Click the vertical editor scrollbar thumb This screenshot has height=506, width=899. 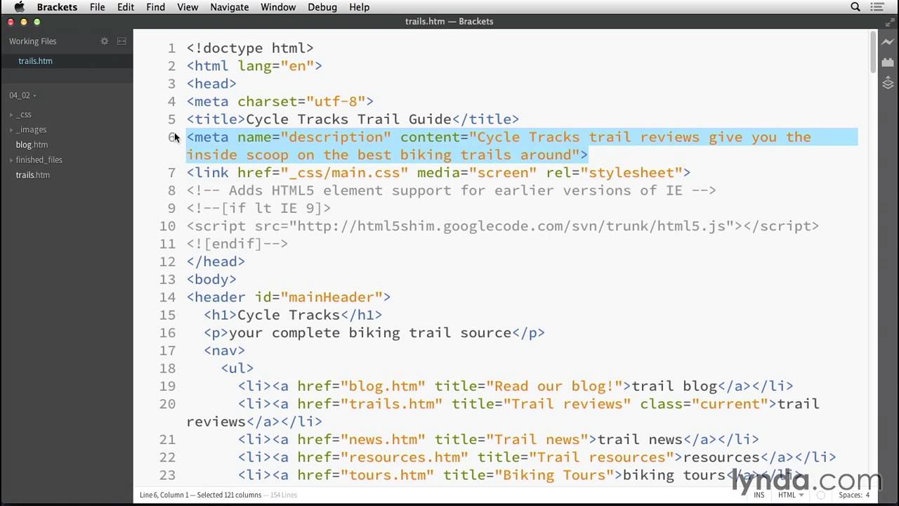click(x=873, y=51)
